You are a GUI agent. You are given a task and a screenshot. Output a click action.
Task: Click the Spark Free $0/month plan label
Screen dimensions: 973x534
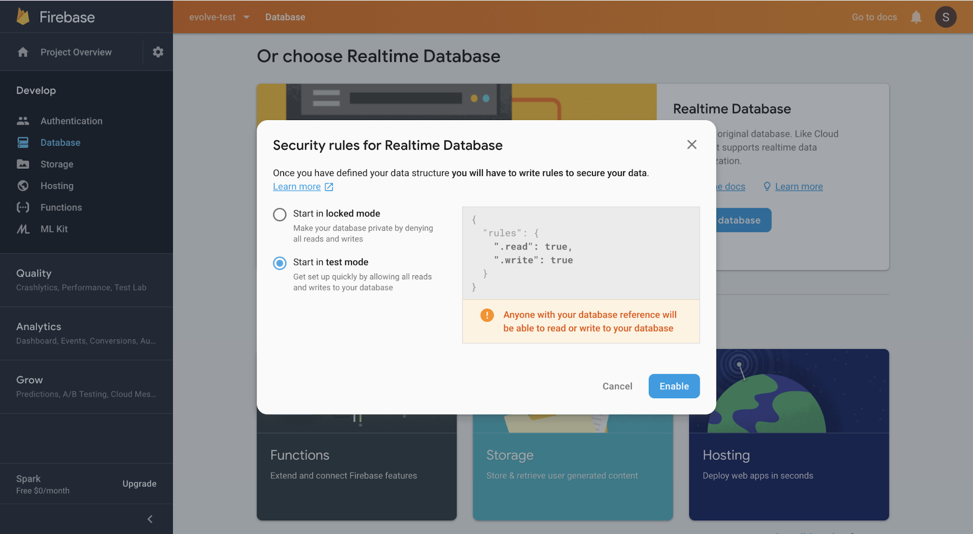[43, 484]
